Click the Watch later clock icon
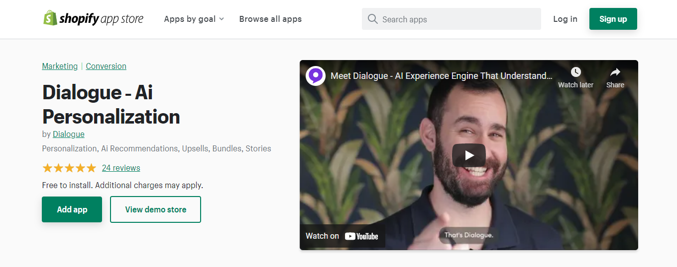The width and height of the screenshot is (677, 267). point(575,72)
